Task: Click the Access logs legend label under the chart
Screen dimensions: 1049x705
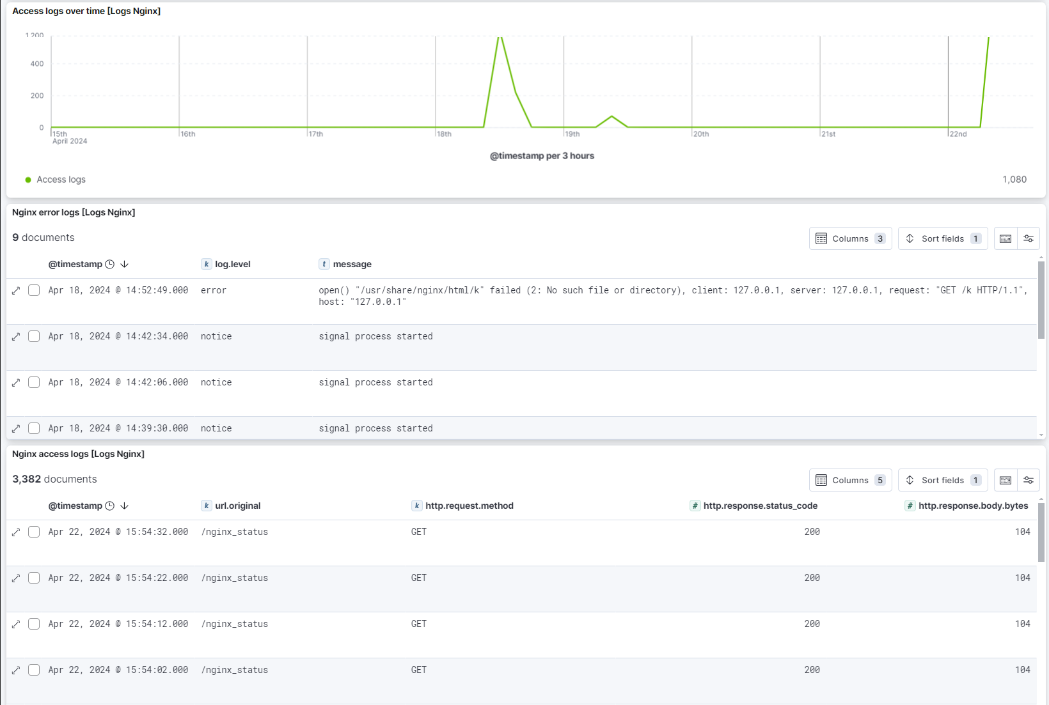Action: pyautogui.click(x=61, y=179)
